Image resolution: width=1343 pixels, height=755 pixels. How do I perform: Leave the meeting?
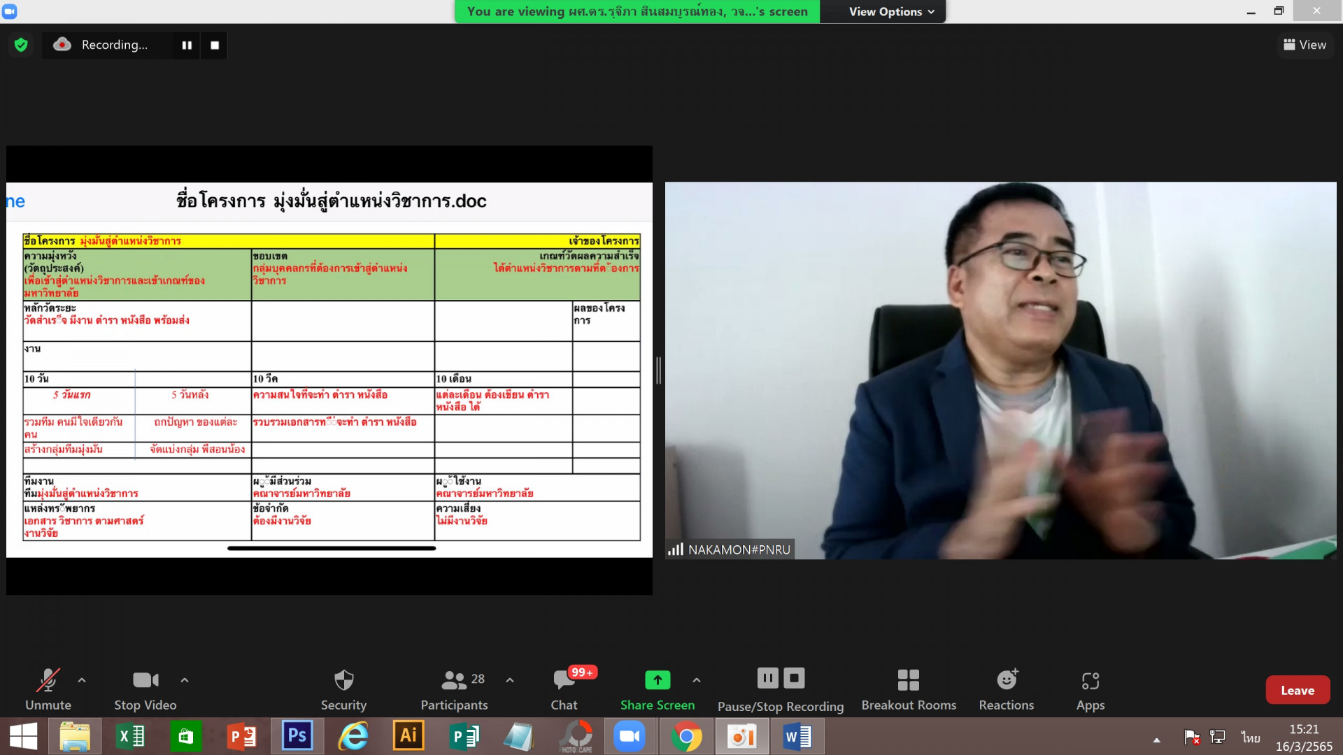coord(1298,690)
